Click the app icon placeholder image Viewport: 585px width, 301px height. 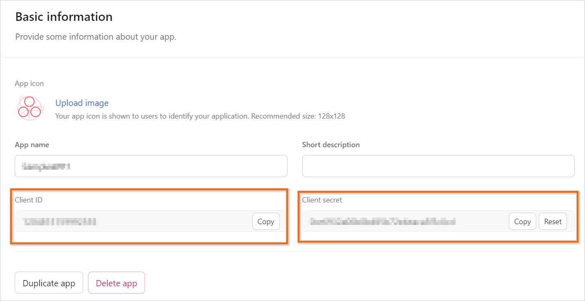30,108
